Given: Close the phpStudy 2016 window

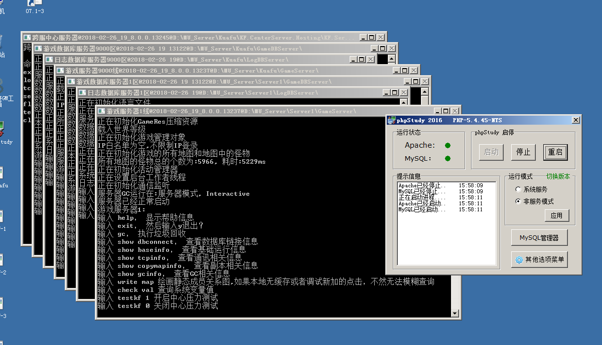Looking at the screenshot, I should pyautogui.click(x=575, y=120).
